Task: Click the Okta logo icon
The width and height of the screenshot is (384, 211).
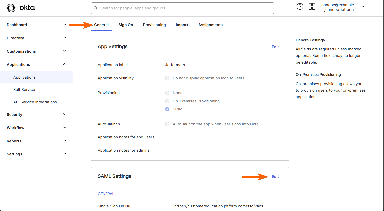Action: (11, 8)
